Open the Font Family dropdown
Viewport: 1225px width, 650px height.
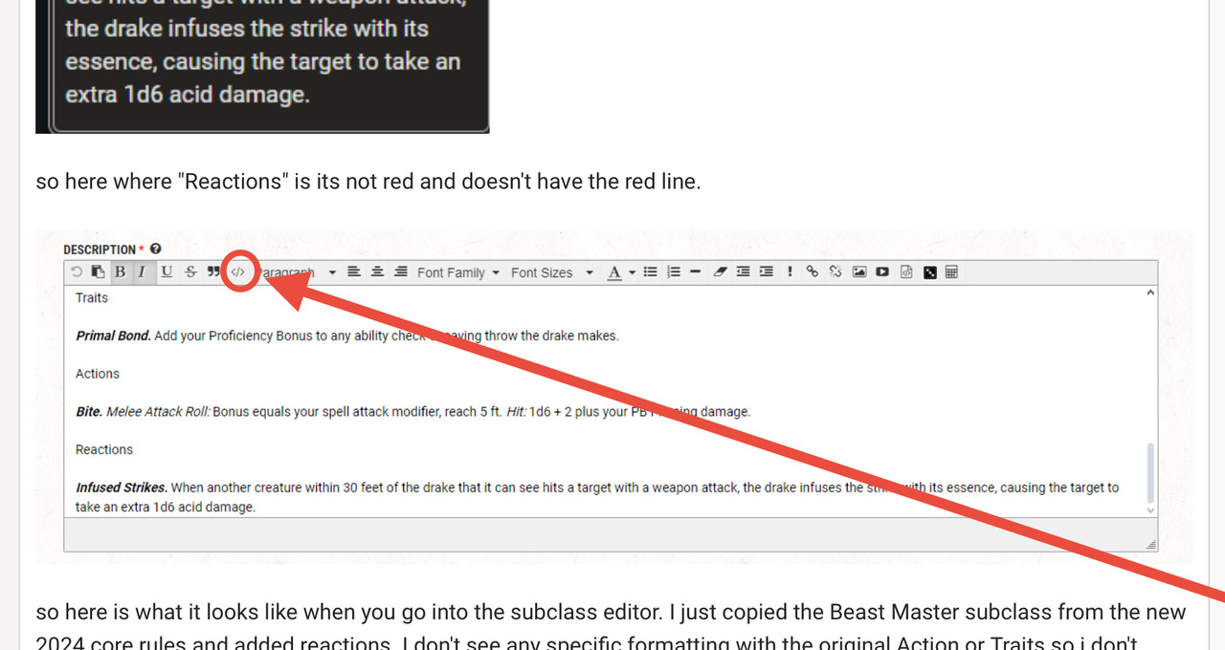pyautogui.click(x=458, y=272)
